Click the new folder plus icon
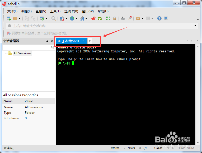This screenshot has height=153, width=202. pyautogui.click(x=138, y=18)
